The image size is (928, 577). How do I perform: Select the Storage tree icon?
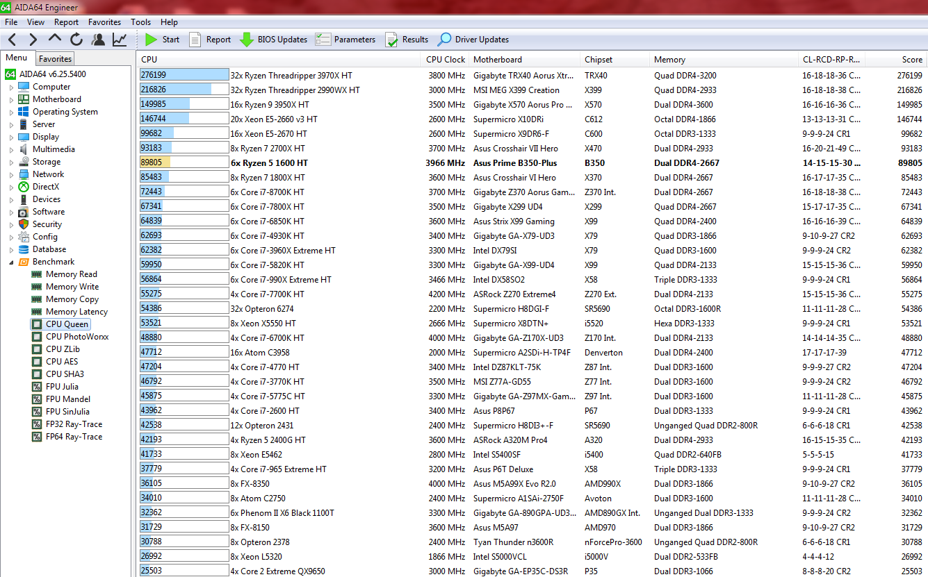pyautogui.click(x=24, y=162)
